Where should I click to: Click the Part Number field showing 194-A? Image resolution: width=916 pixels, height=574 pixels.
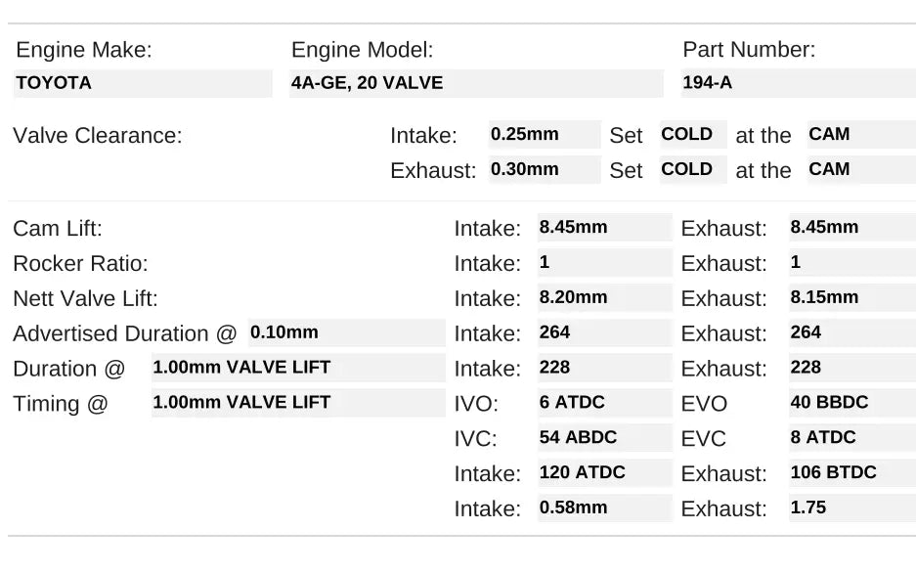[797, 83]
